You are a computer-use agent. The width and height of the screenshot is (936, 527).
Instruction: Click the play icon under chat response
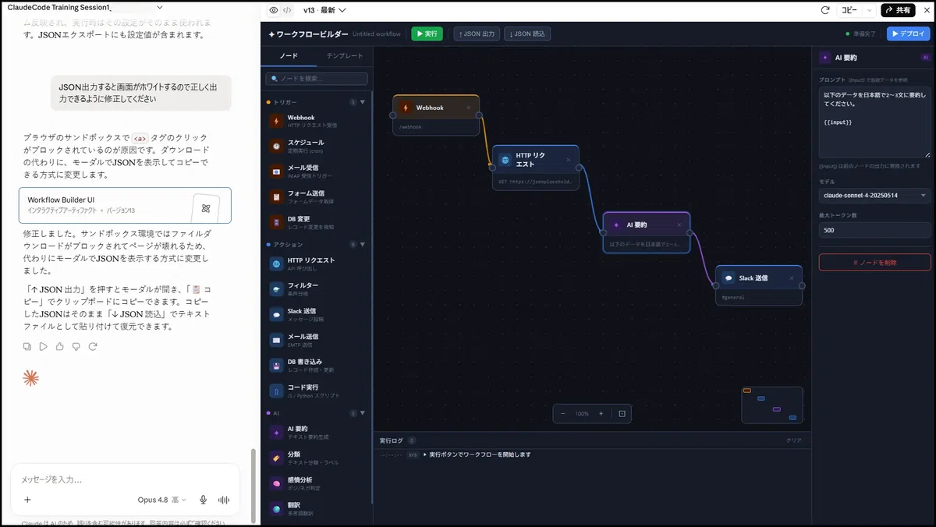[44, 346]
